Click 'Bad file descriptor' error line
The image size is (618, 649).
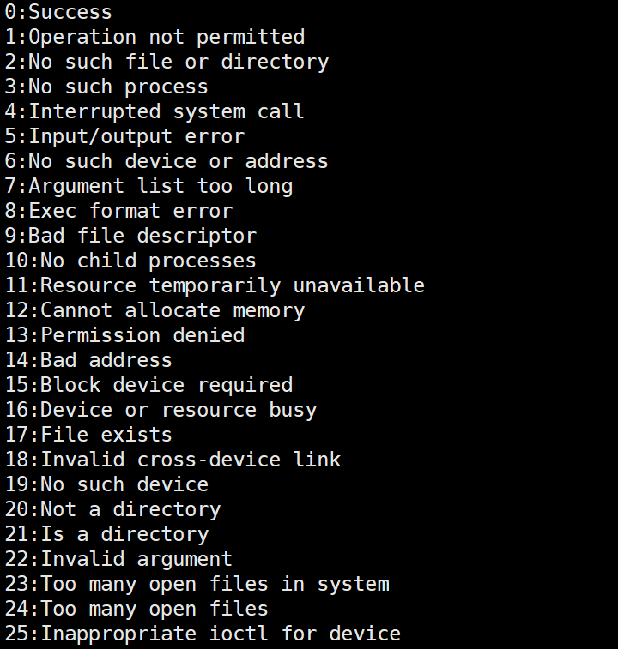[130, 236]
